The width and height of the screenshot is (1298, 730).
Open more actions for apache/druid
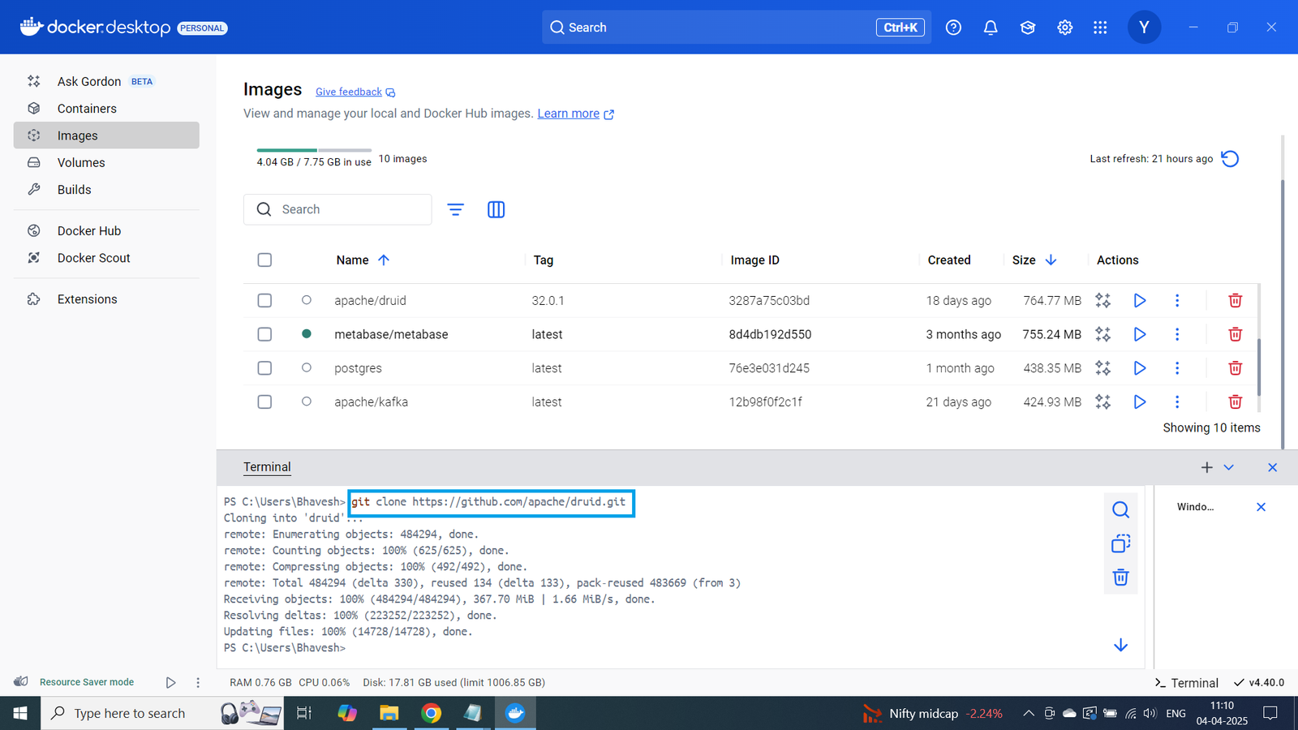pos(1177,300)
